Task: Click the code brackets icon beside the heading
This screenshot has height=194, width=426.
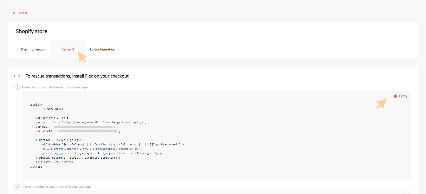Action: click(17, 76)
